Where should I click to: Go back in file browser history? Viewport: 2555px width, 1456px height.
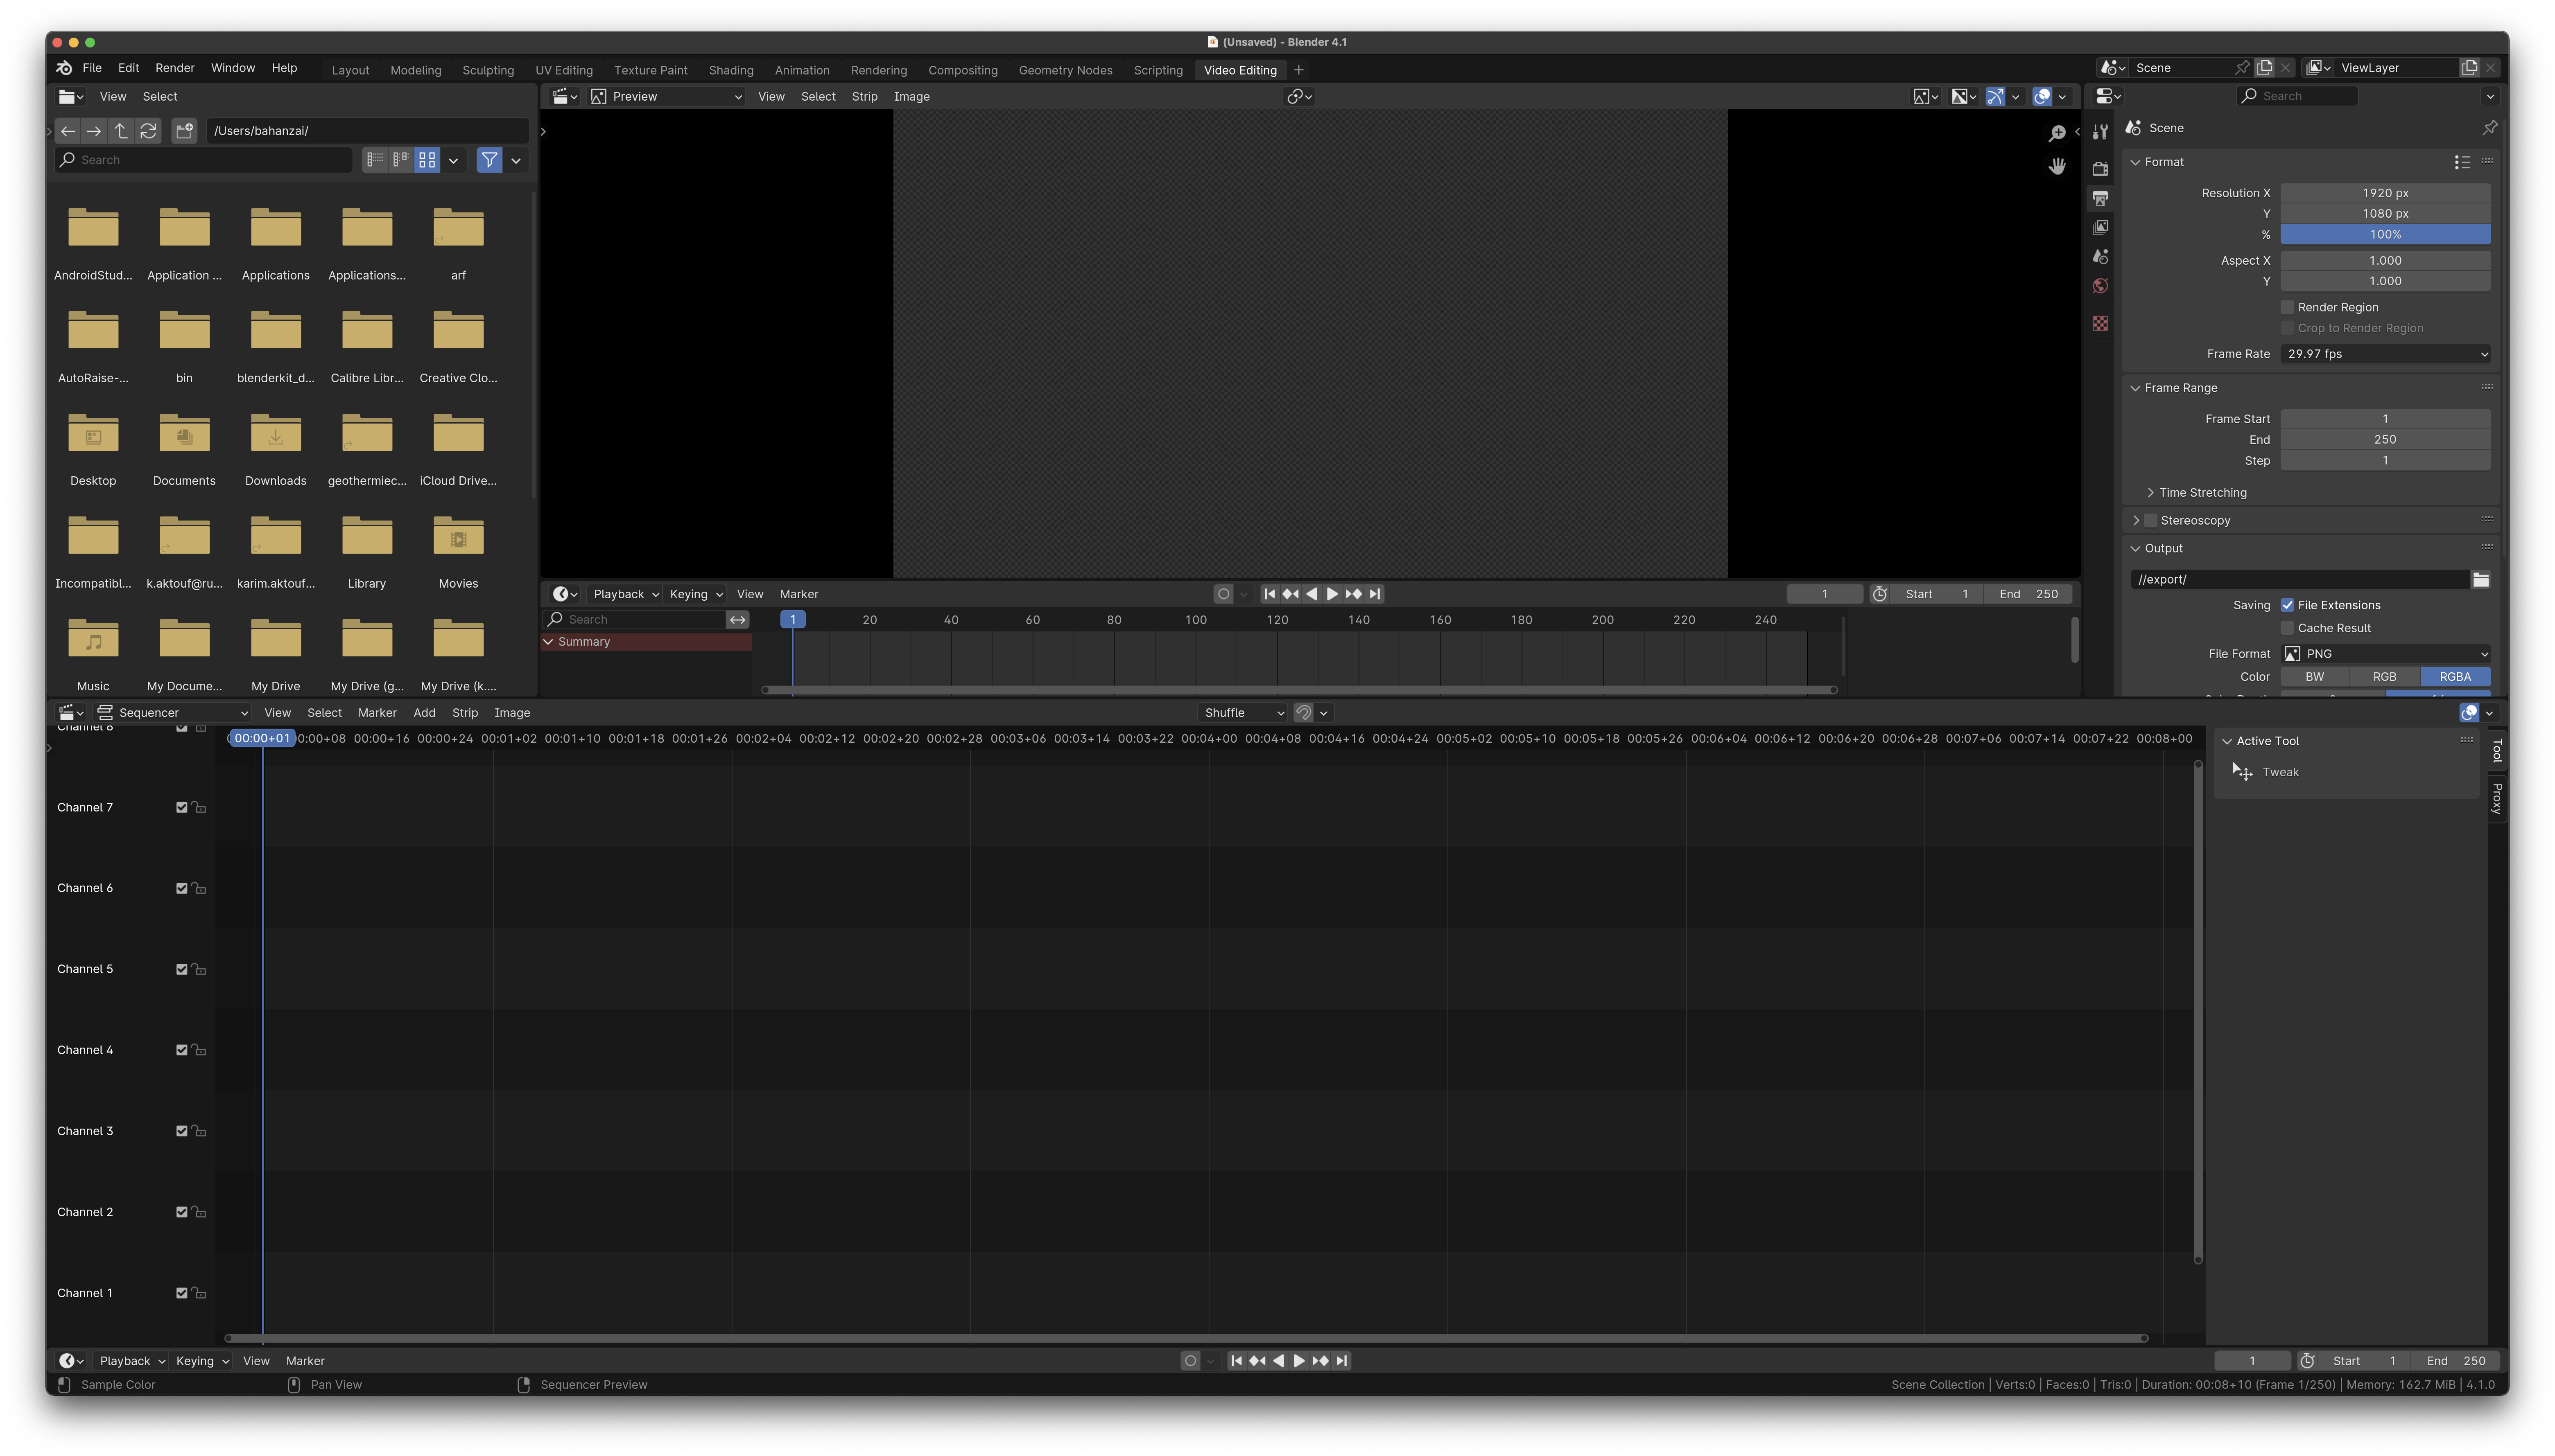68,131
